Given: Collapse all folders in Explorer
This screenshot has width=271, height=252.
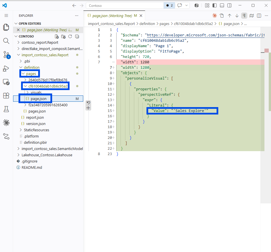Looking at the screenshot, I should 77,36.
